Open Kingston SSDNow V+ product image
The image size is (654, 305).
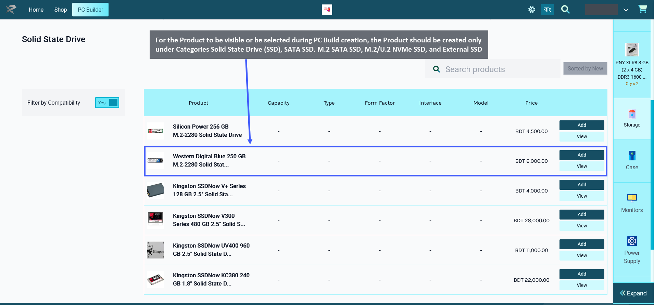[x=155, y=190]
